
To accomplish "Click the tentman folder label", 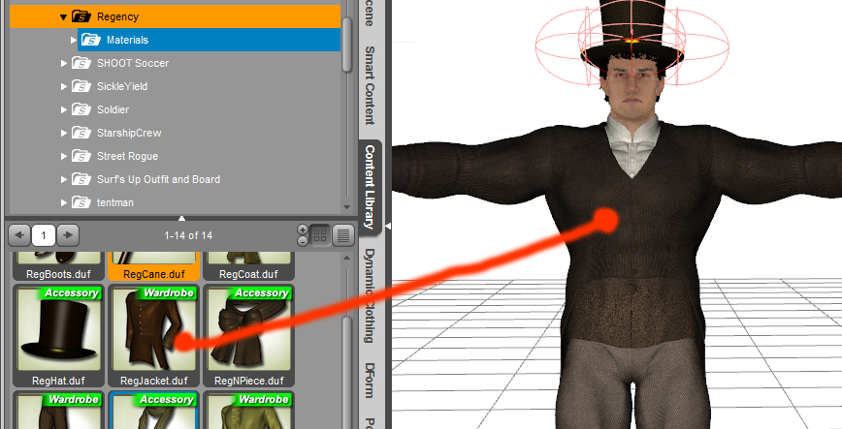I will [114, 202].
